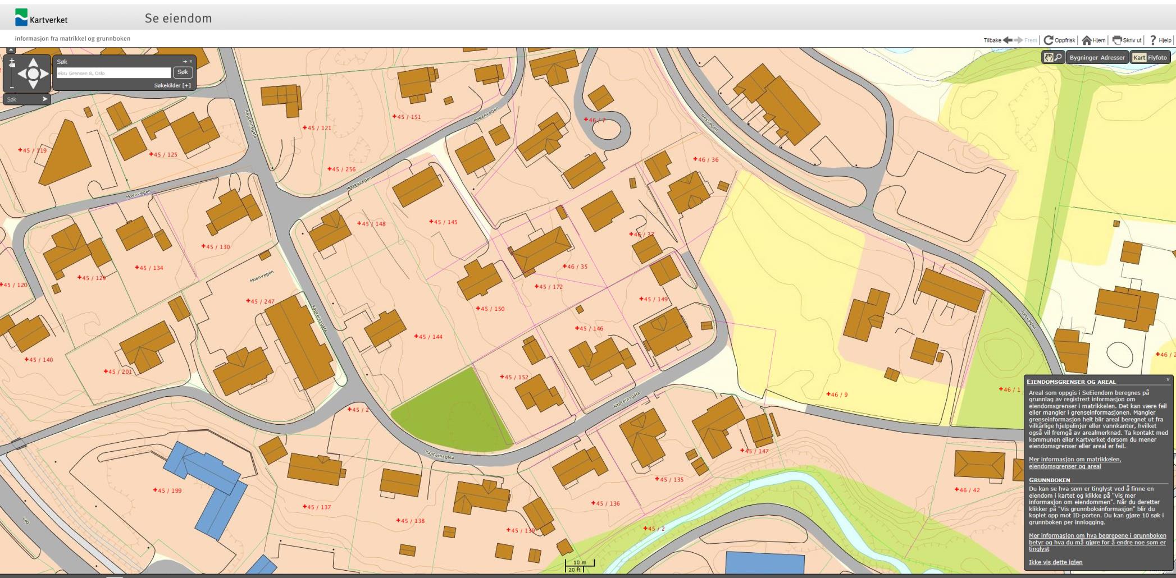Print with Skriv ut printer icon
Viewport: 1176px width, 578px height.
pyautogui.click(x=1117, y=40)
